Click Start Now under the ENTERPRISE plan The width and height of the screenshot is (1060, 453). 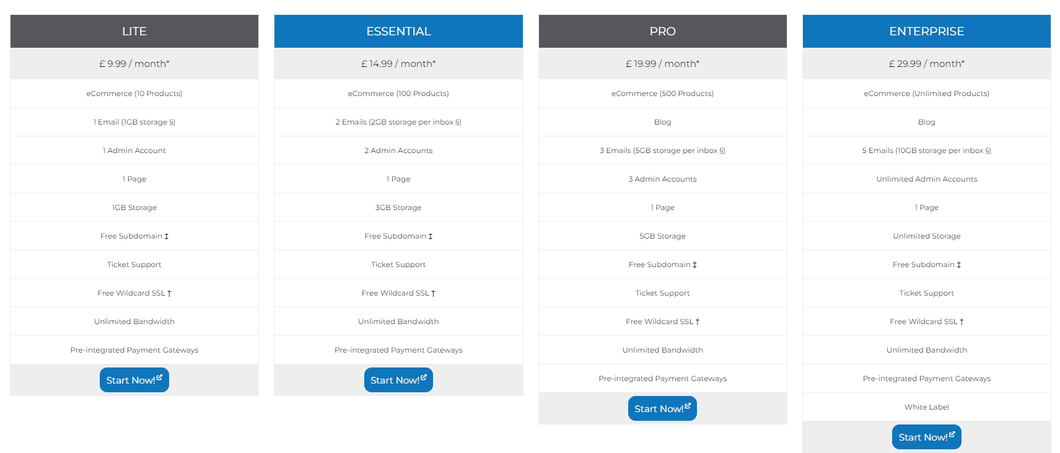click(926, 436)
